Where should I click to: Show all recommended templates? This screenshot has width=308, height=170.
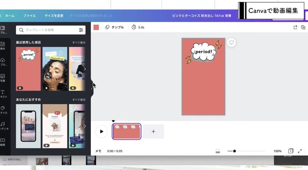(79, 100)
